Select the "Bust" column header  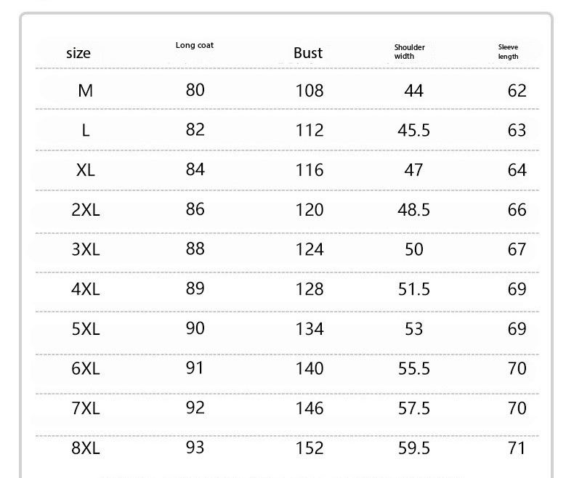(308, 53)
